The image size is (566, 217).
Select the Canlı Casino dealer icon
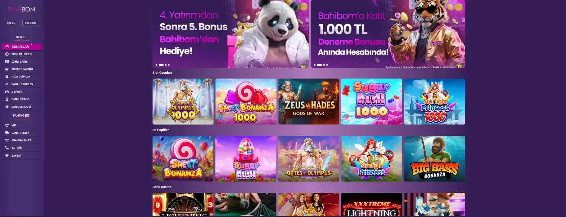[7, 99]
